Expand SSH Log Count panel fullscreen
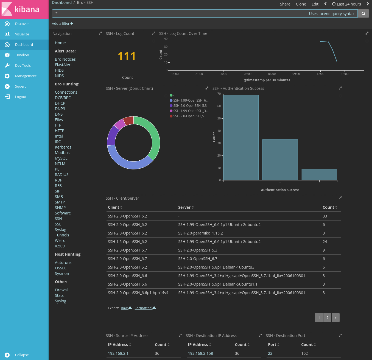This screenshot has width=372, height=360. pos(153,33)
